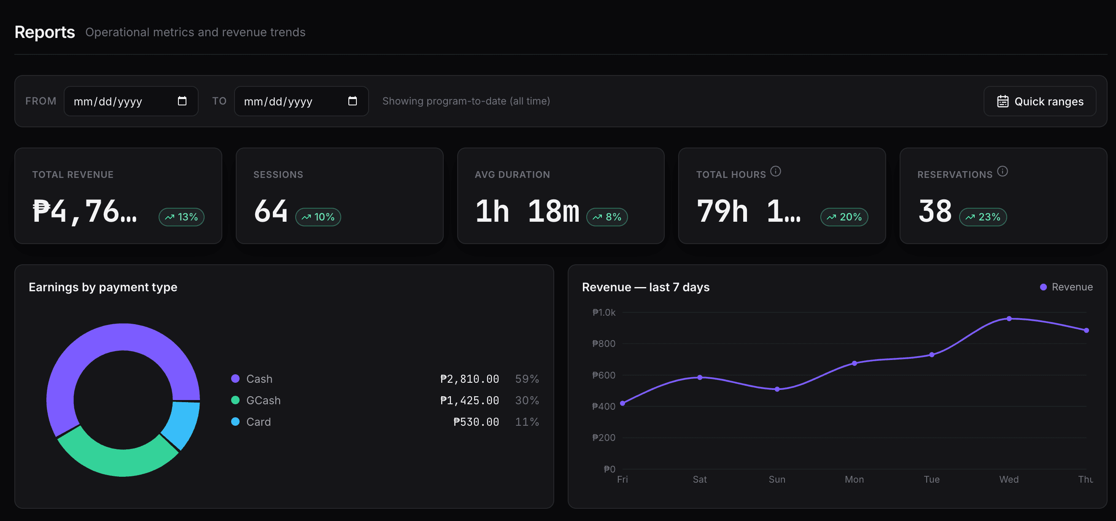Click the Reservations info icon
Image resolution: width=1116 pixels, height=521 pixels.
(x=1002, y=171)
